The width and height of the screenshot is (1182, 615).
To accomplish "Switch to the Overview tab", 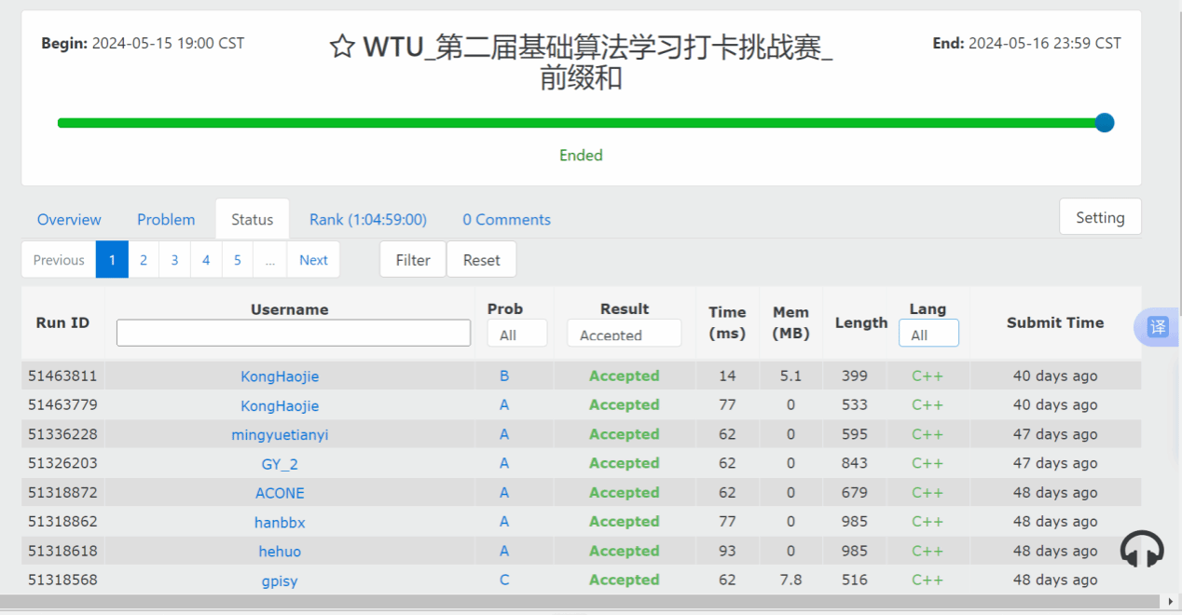I will click(x=69, y=220).
